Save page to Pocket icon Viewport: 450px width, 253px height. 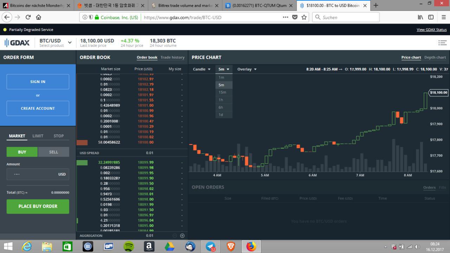click(295, 17)
